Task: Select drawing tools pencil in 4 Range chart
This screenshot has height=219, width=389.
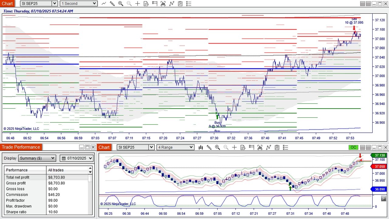Action: [209, 147]
